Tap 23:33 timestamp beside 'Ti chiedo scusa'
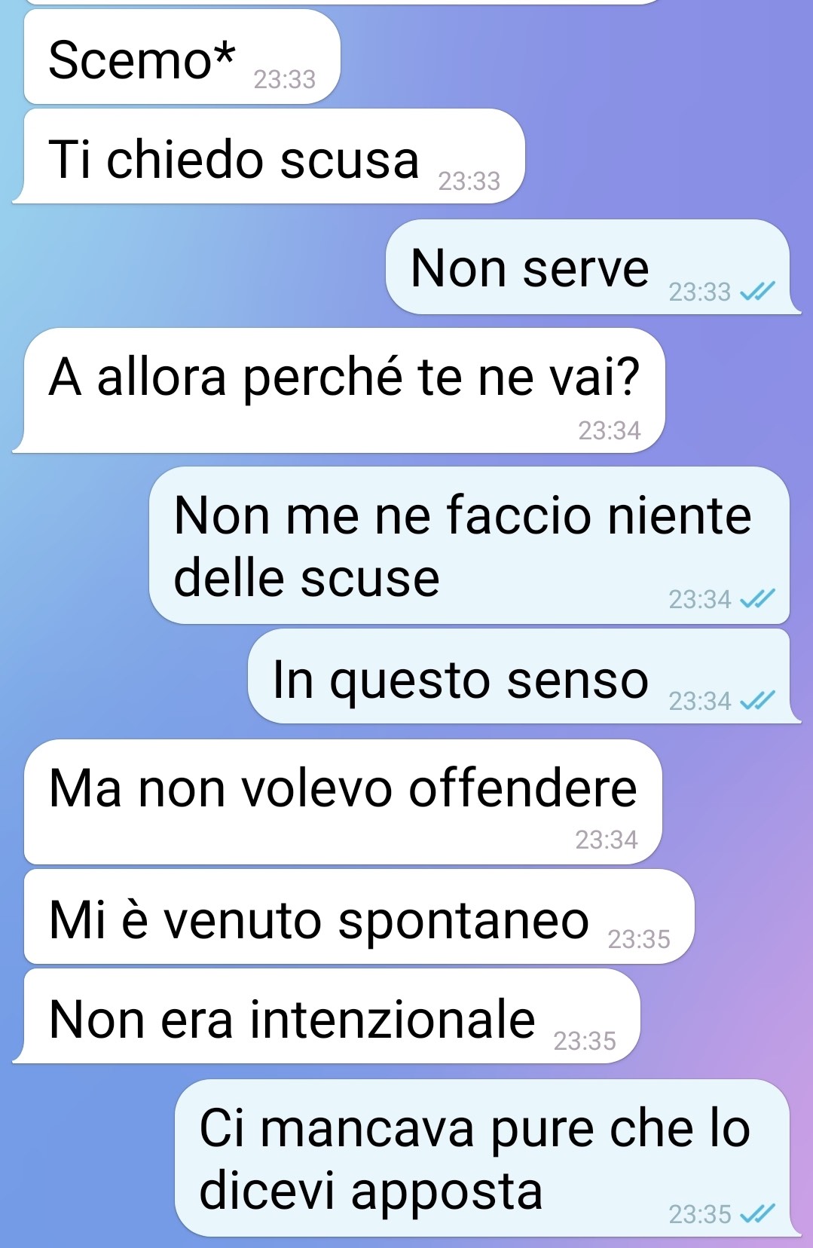Image resolution: width=813 pixels, height=1248 pixels. pyautogui.click(x=469, y=181)
